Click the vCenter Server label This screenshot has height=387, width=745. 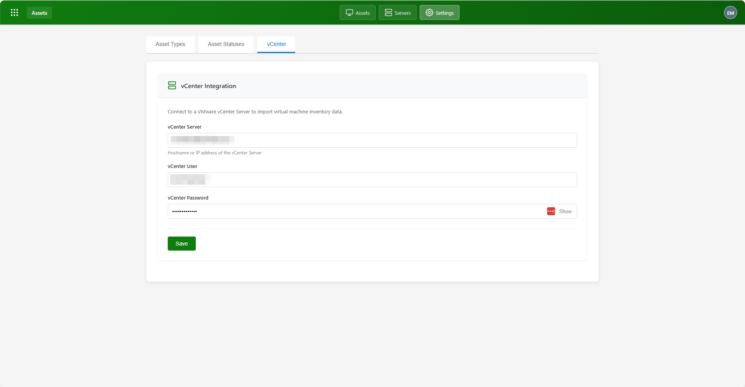[x=184, y=127]
